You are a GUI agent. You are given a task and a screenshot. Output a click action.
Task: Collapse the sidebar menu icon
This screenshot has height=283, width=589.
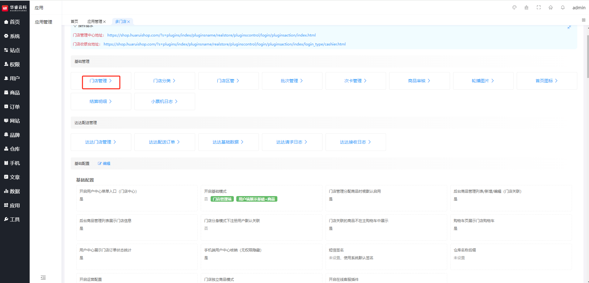click(x=43, y=277)
